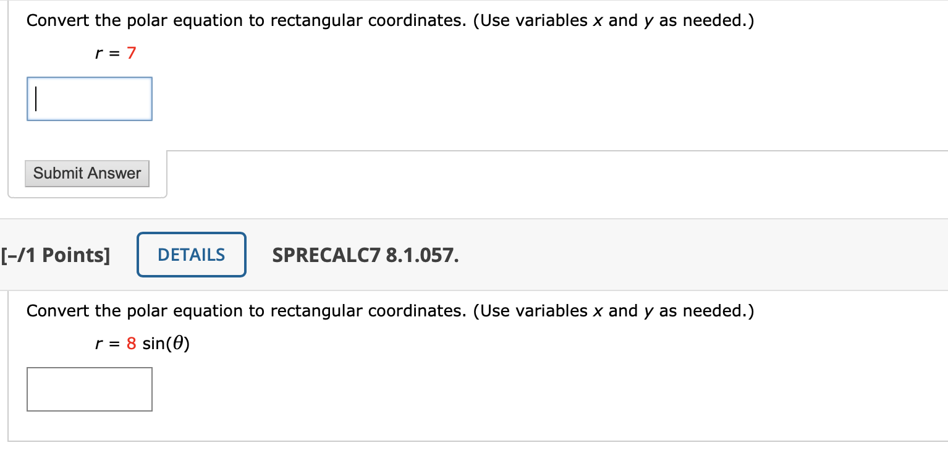Click the Submit Answer button

point(87,174)
